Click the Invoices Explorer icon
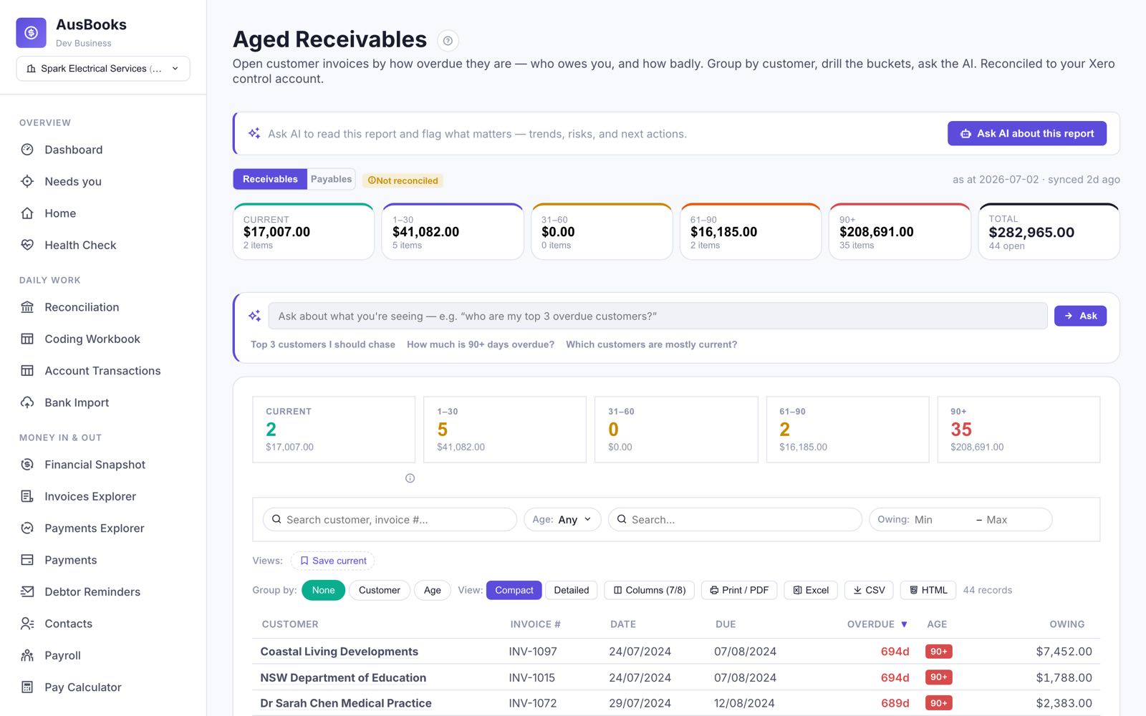1146x716 pixels. [x=27, y=496]
